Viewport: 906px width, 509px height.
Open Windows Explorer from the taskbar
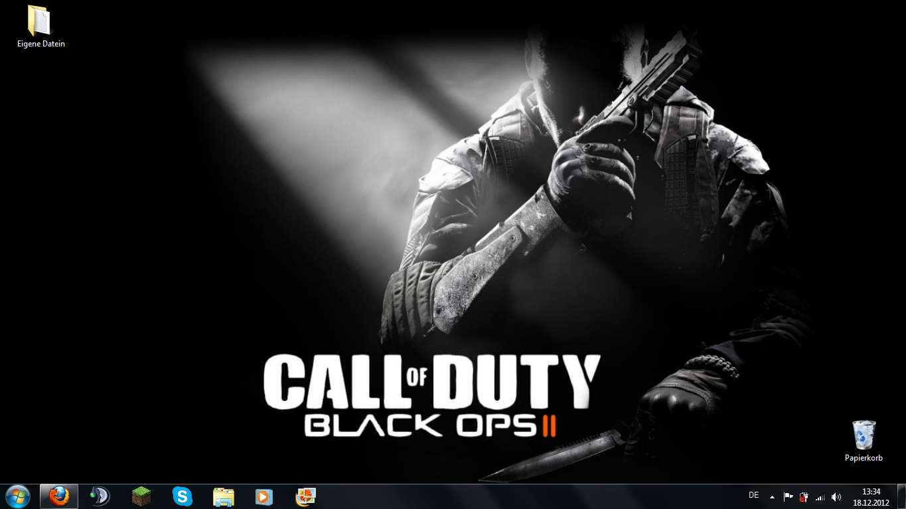[223, 496]
